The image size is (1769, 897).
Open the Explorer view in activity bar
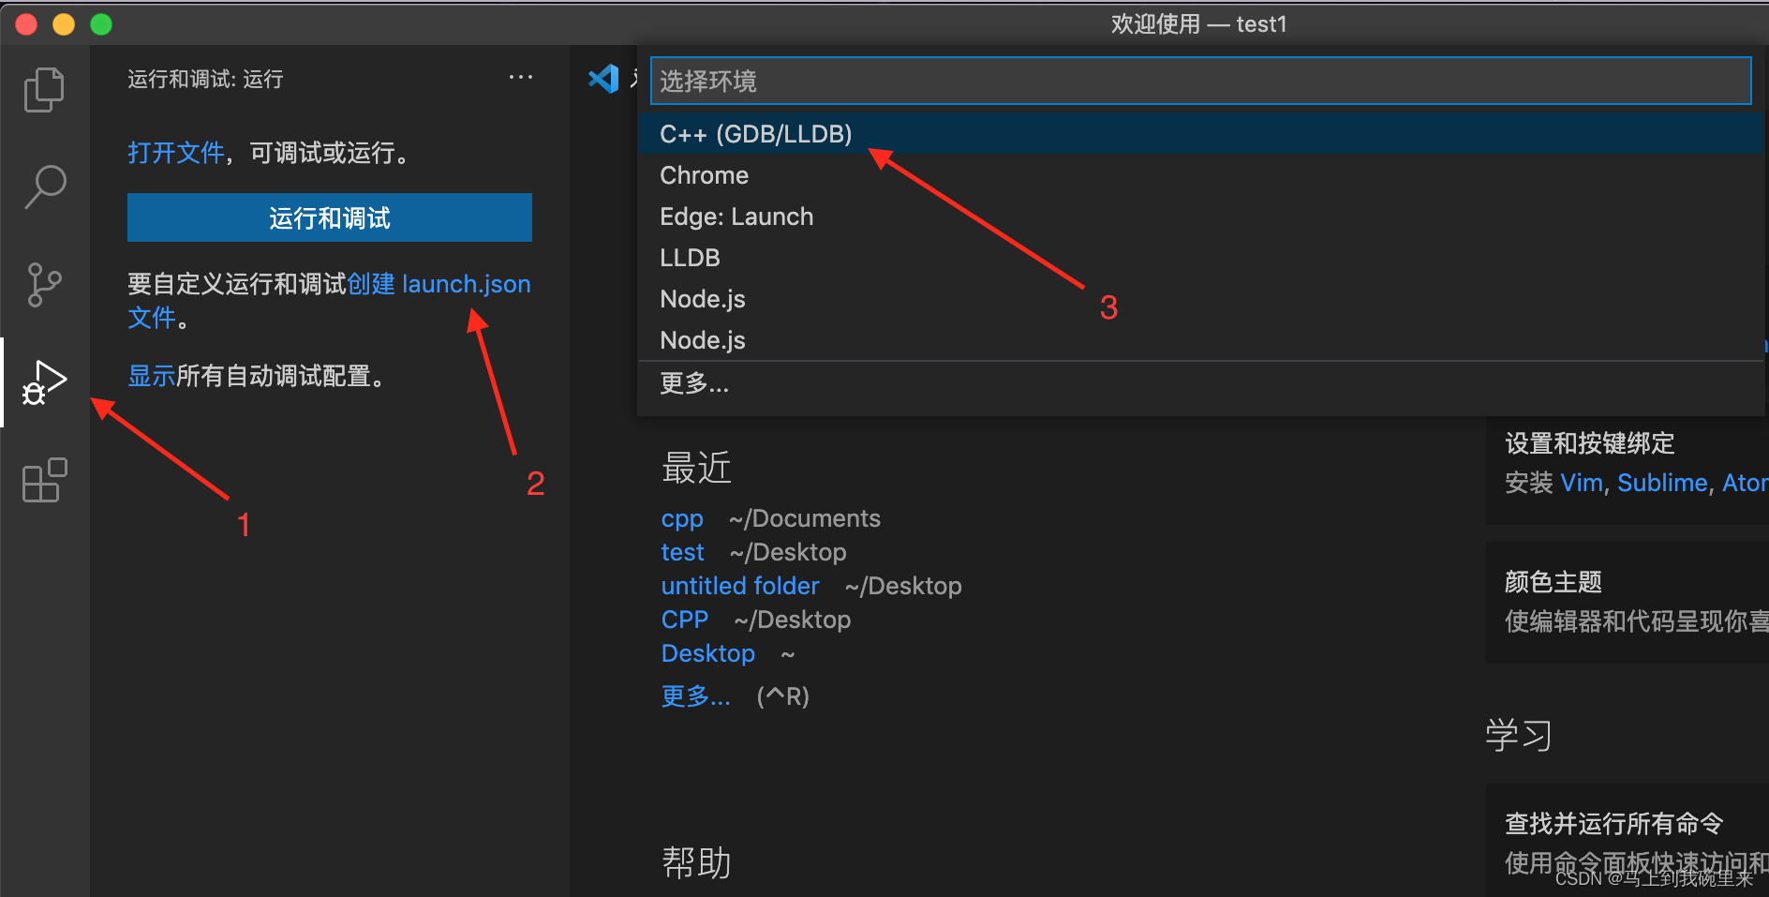tap(44, 90)
